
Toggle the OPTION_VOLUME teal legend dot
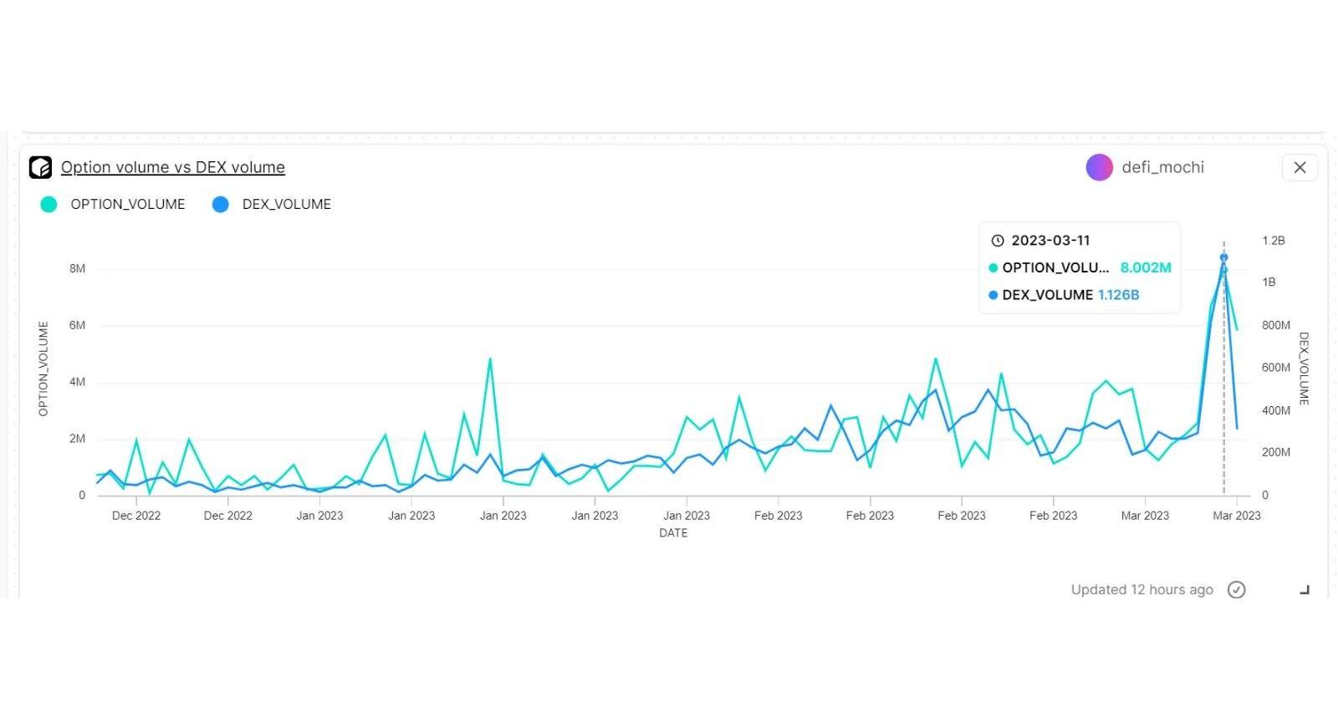49,205
